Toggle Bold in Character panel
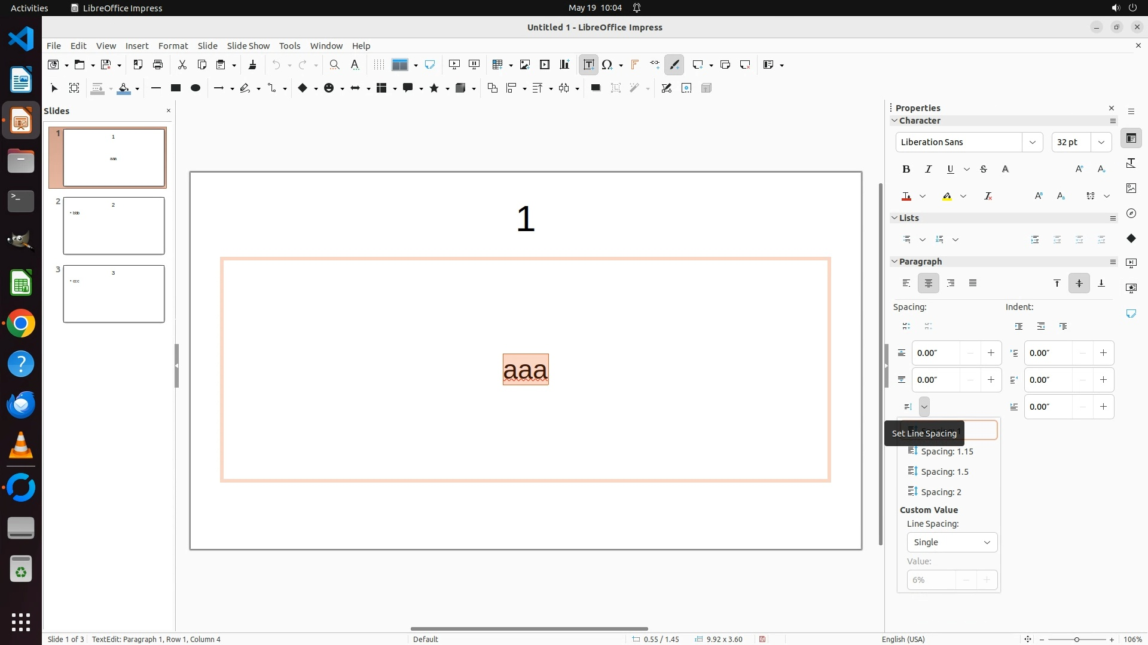Image resolution: width=1148 pixels, height=645 pixels. (906, 169)
